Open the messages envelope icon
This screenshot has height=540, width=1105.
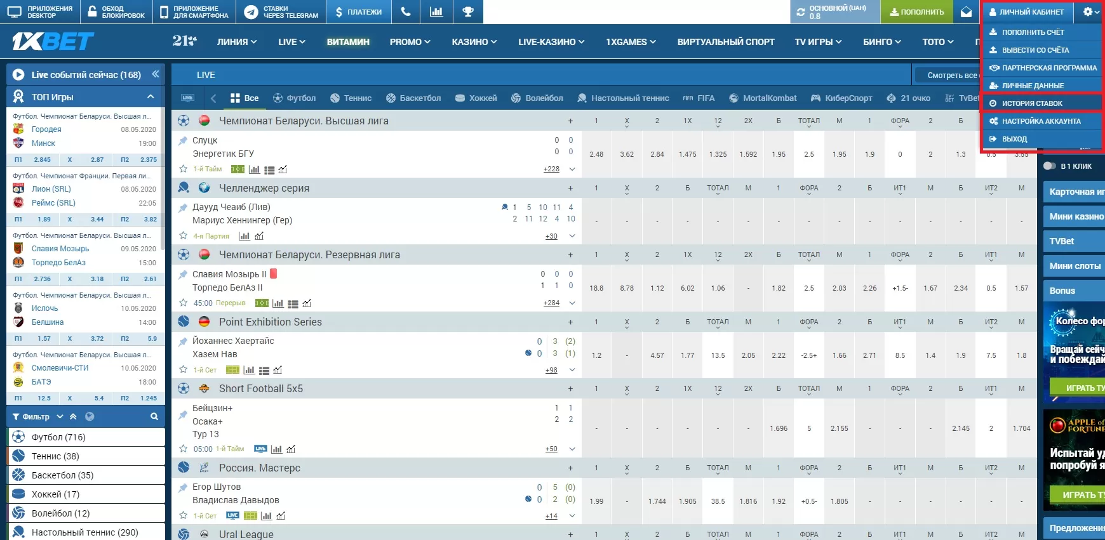click(x=966, y=12)
